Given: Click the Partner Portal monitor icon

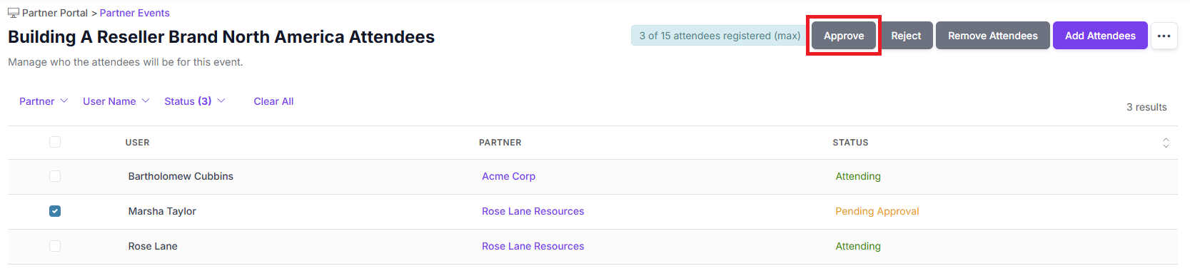Looking at the screenshot, I should click(x=14, y=13).
